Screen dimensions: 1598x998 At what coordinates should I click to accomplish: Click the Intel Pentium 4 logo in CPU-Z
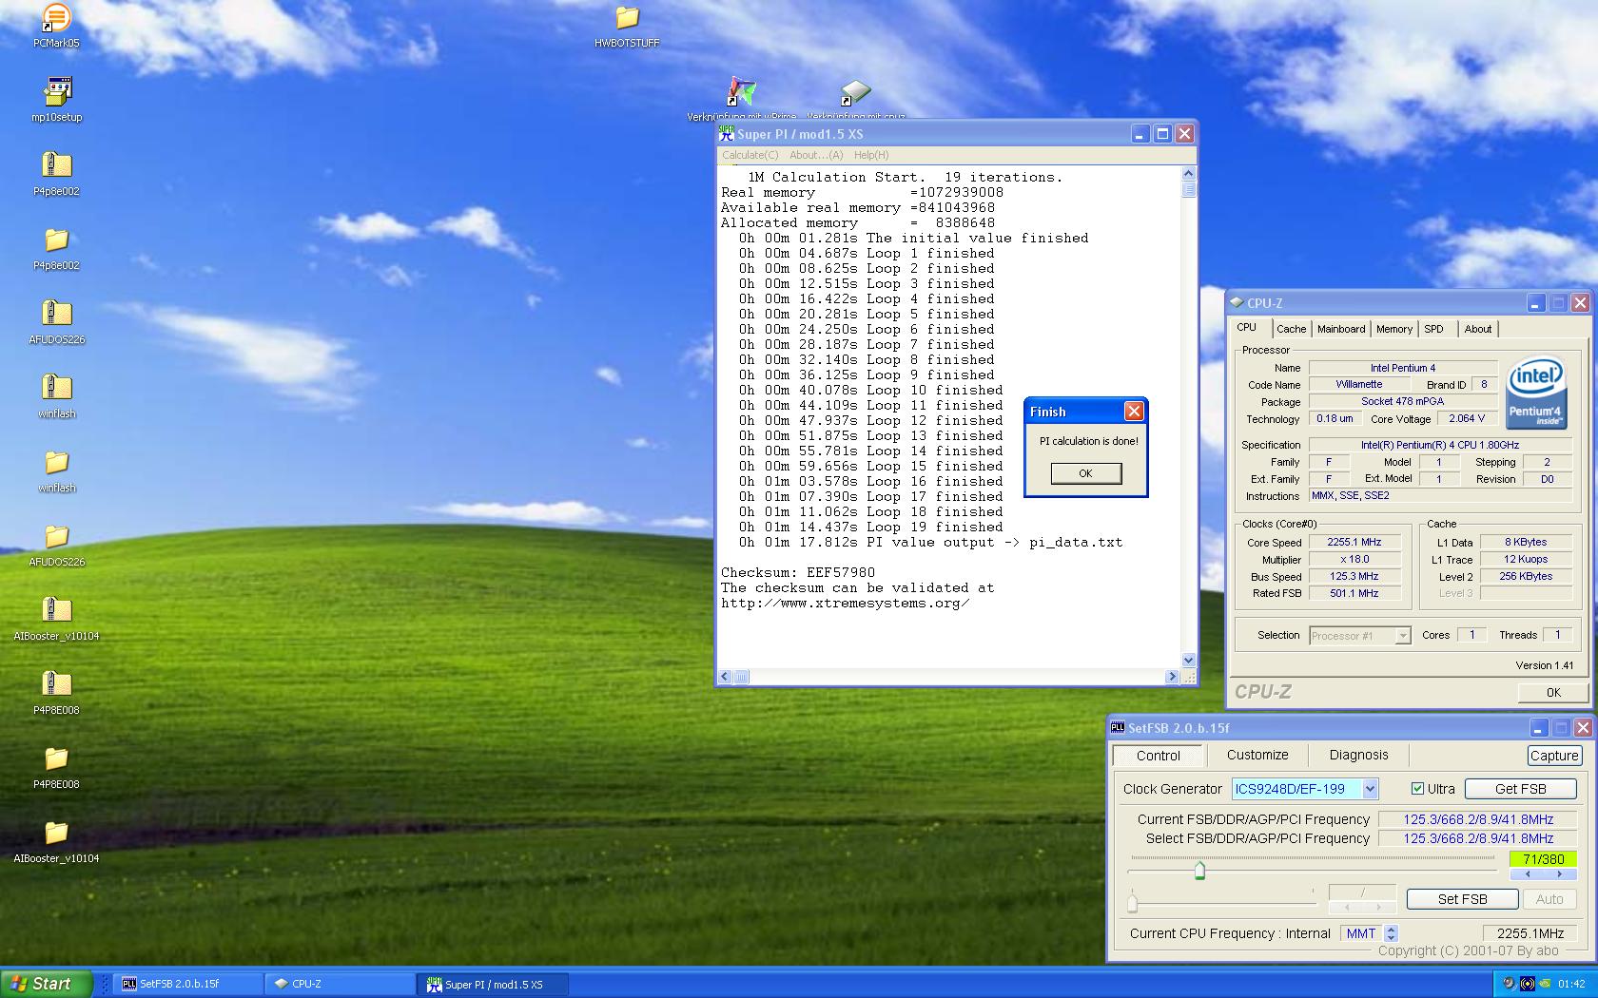(1536, 393)
